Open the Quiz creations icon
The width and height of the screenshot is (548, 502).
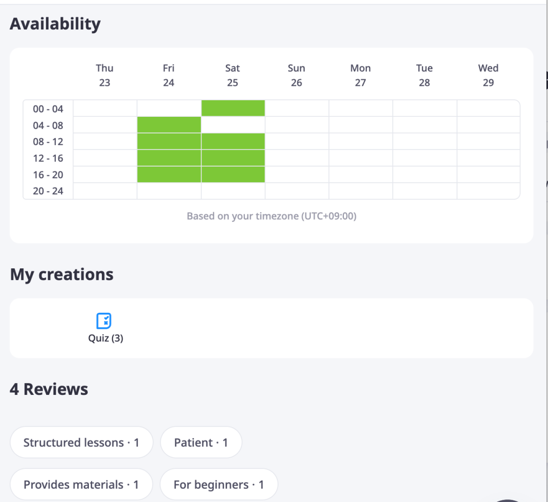click(104, 320)
